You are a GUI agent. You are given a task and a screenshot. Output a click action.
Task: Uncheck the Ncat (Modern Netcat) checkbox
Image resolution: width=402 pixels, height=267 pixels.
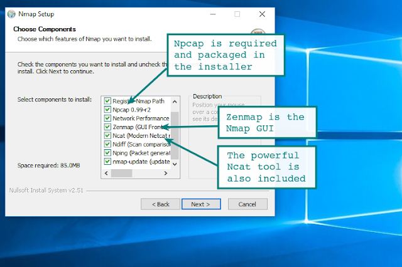pyautogui.click(x=107, y=135)
